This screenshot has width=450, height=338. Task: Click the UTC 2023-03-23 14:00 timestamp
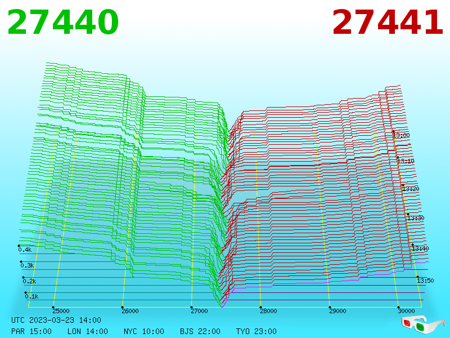(56, 320)
